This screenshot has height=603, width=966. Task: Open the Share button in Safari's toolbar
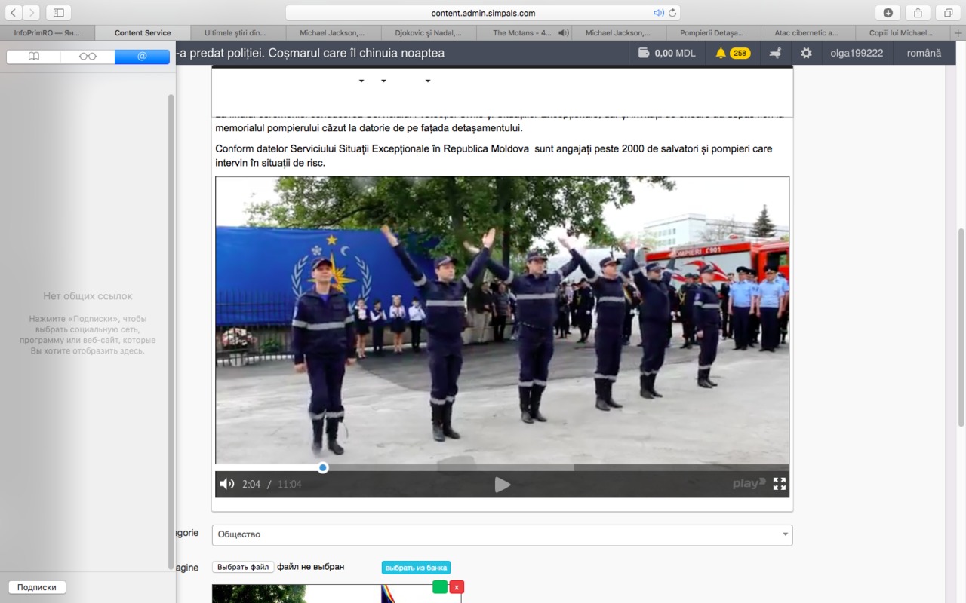pos(918,12)
